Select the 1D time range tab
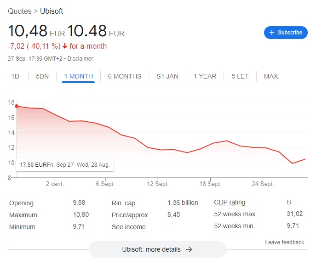Viewport: 322px width, 259px height. coord(15,76)
